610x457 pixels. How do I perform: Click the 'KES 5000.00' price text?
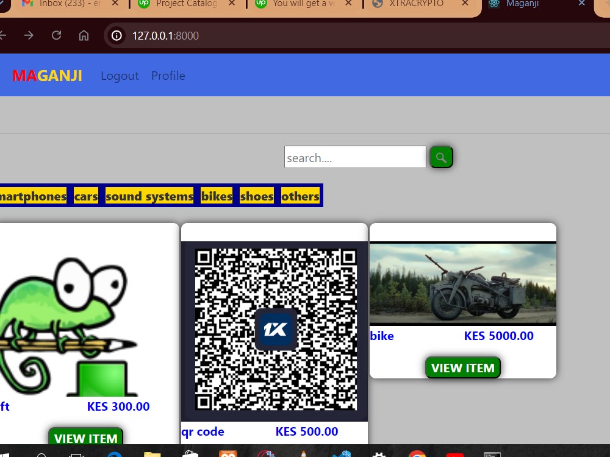pyautogui.click(x=499, y=336)
